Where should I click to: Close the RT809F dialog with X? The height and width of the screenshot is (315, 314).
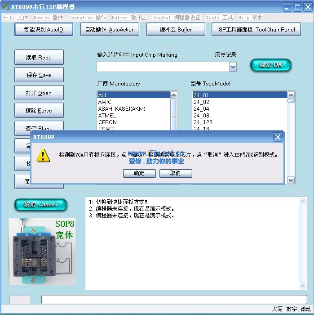click(278, 137)
